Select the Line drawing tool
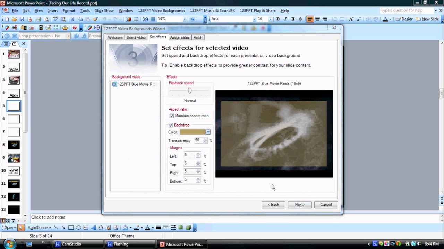 56,228
